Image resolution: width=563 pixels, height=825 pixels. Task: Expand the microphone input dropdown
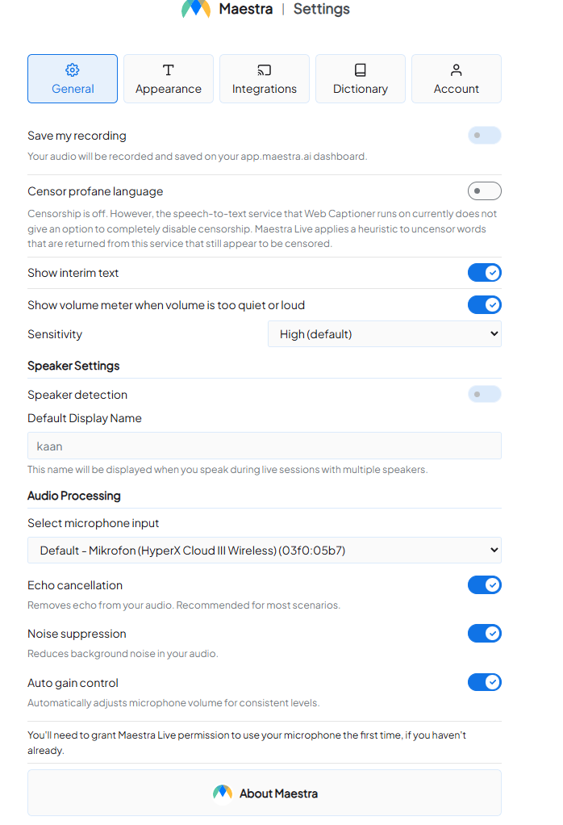click(264, 551)
